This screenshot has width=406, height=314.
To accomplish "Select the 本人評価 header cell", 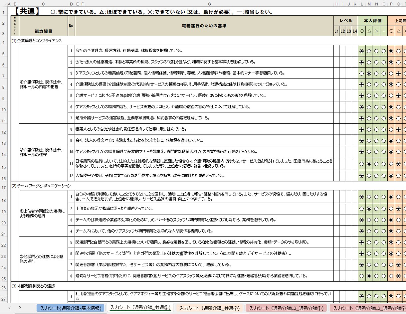I will pos(373,20).
